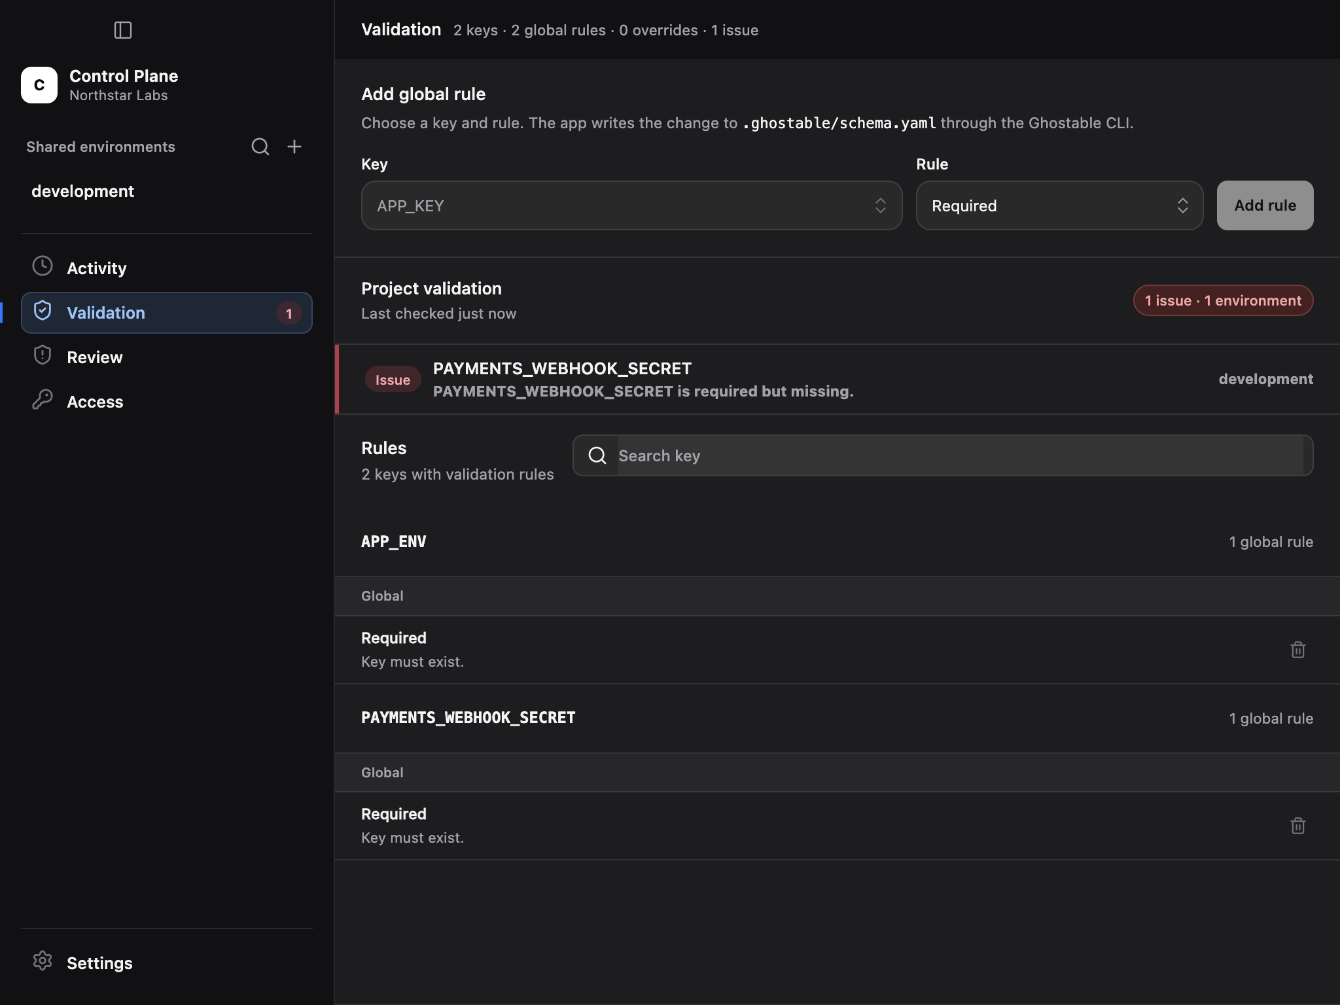Screen dimensions: 1340x1005
Task: Click the Validation badge showing 1
Action: tap(289, 313)
